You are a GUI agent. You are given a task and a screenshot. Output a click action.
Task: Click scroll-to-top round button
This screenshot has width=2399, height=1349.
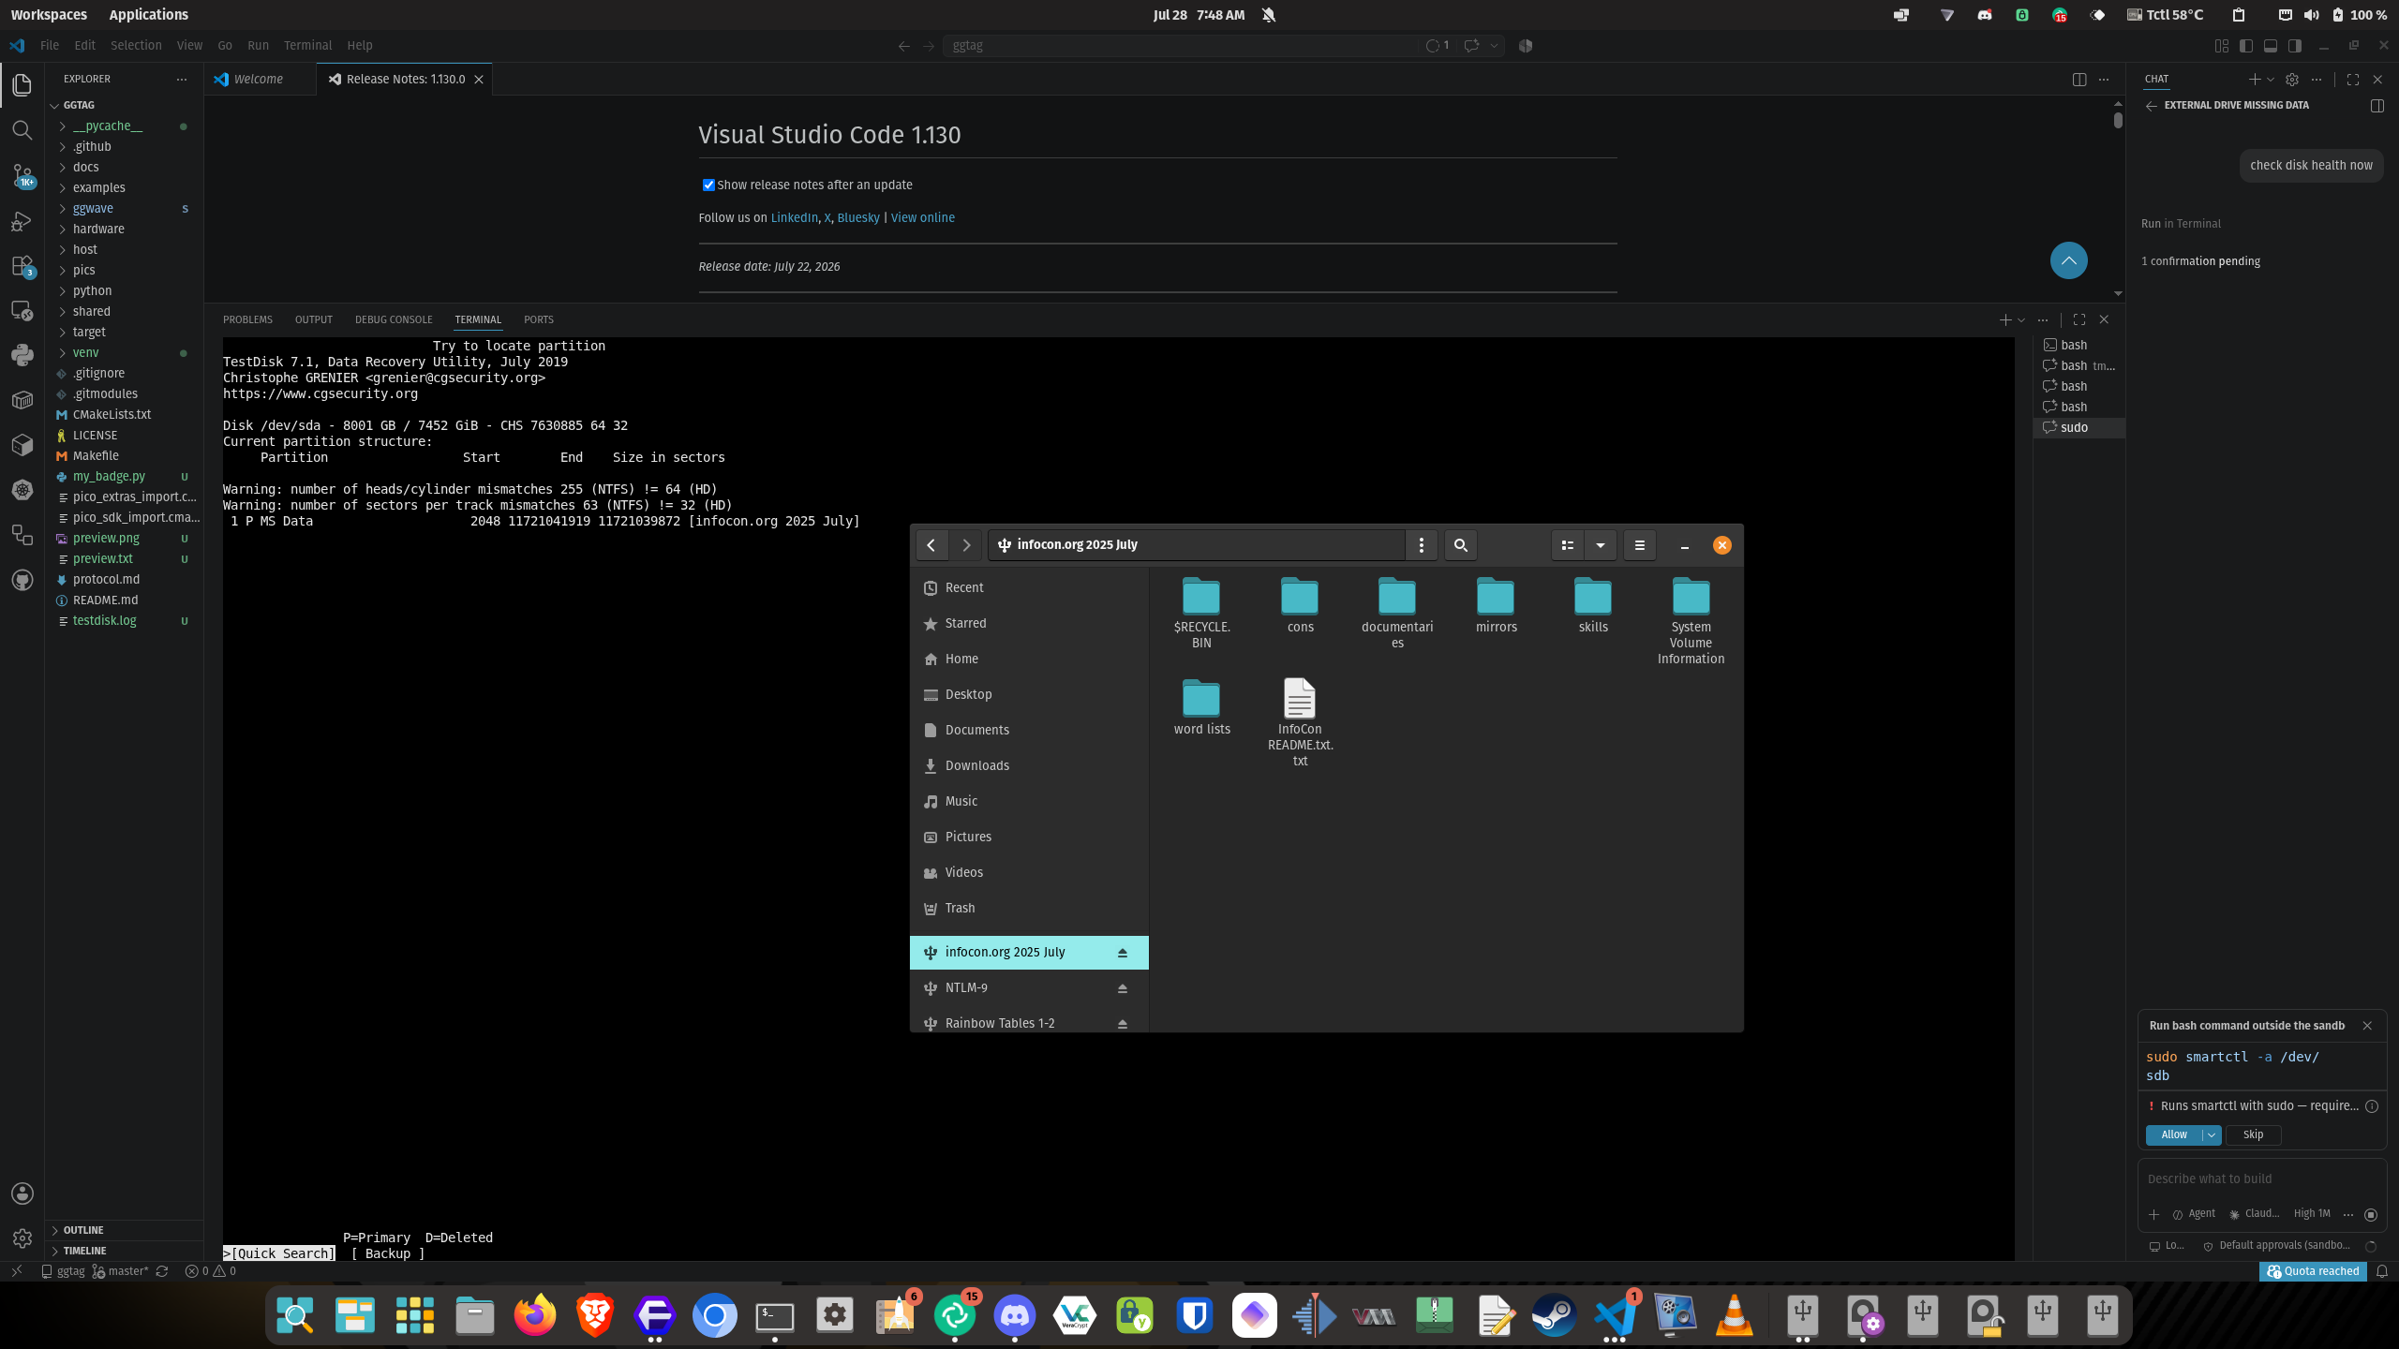(2068, 260)
